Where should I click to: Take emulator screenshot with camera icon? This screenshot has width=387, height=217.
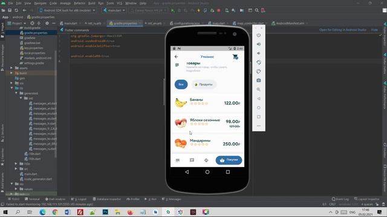(258, 80)
